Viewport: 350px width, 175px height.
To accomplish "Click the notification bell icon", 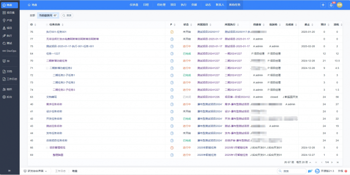I will pyautogui.click(x=331, y=5).
